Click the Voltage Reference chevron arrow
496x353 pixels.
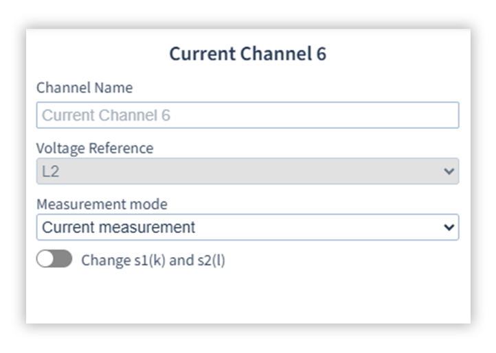pos(449,171)
